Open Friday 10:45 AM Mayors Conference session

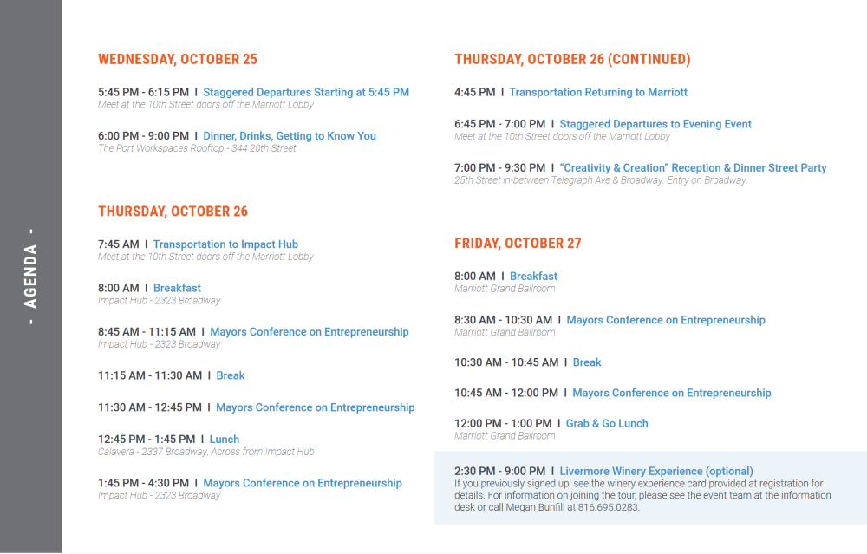672,393
